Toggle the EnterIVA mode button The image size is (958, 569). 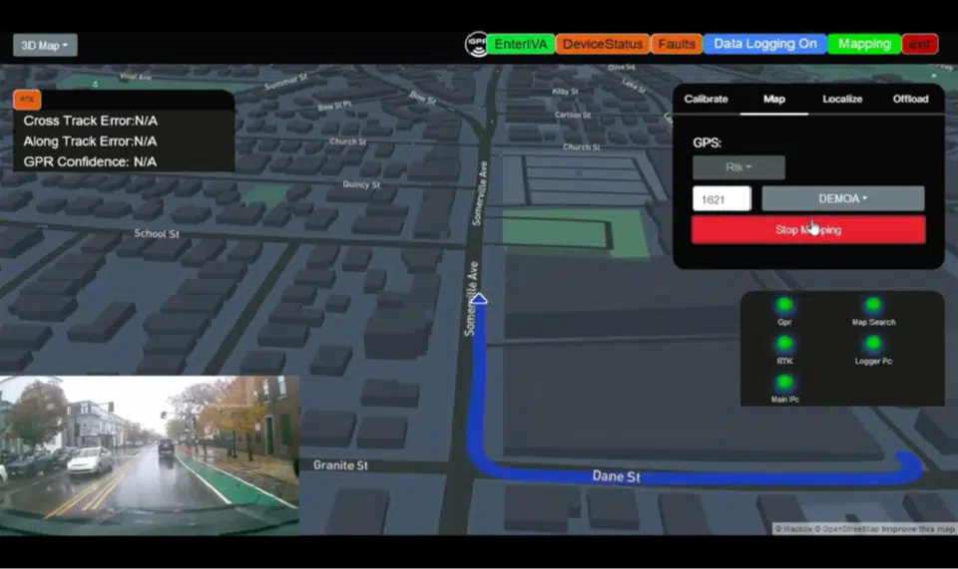(520, 44)
